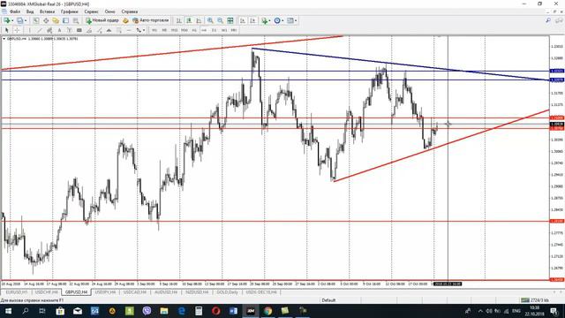This screenshot has height=318, width=565.
Task: Open the Windows notification center
Action: [x=554, y=311]
